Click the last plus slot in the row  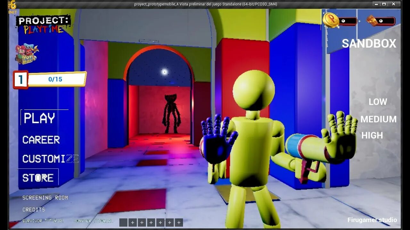click(179, 223)
